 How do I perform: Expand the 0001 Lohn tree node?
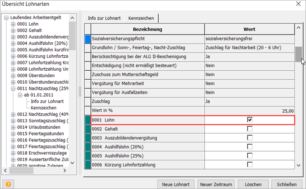[13, 24]
